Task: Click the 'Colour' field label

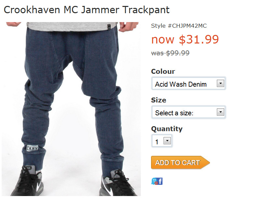Action: click(163, 71)
